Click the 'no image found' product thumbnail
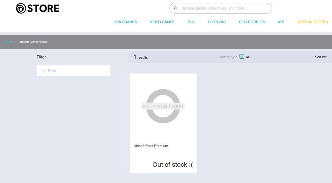This screenshot has height=183, width=332. pyautogui.click(x=163, y=106)
